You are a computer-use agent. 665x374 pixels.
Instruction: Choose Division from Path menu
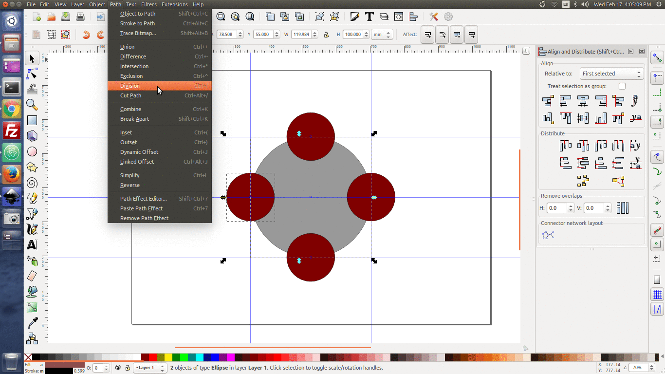pyautogui.click(x=160, y=86)
